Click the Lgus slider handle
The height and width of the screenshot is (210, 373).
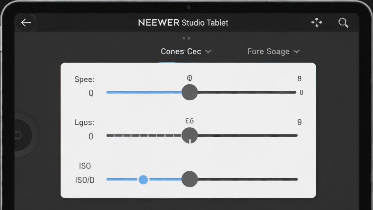(x=189, y=135)
